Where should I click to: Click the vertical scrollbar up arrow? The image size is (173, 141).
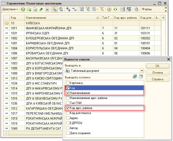(x=163, y=18)
